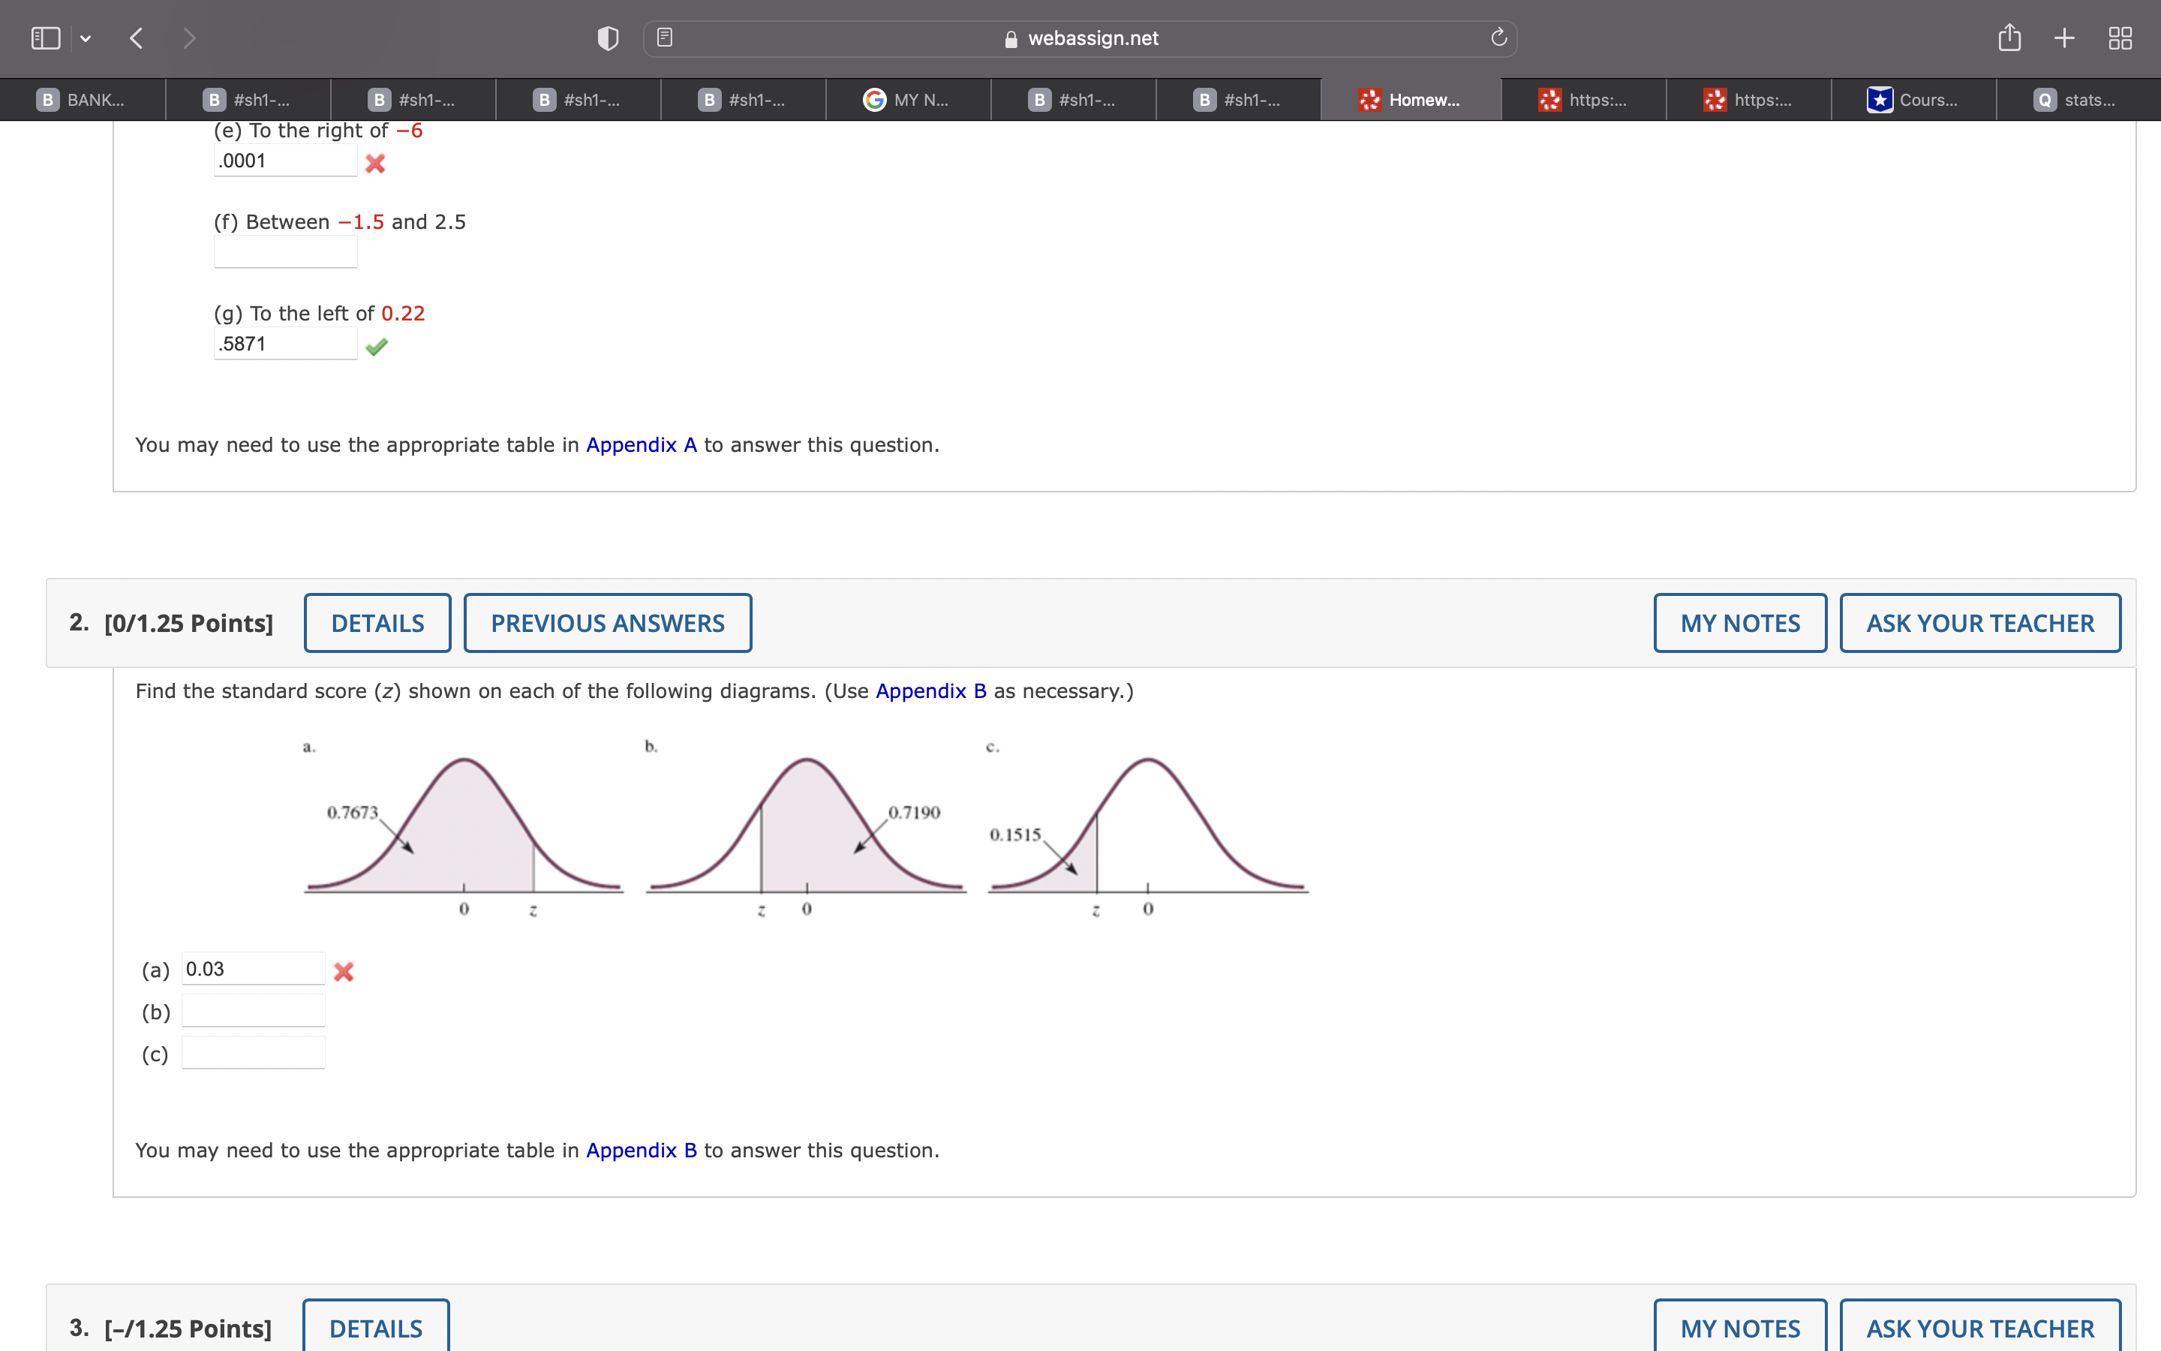2161x1351 pixels.
Task: Open a new tab with plus icon
Action: point(2063,38)
